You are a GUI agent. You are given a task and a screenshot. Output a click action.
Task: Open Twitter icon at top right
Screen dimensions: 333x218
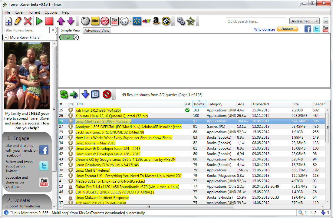316,29
